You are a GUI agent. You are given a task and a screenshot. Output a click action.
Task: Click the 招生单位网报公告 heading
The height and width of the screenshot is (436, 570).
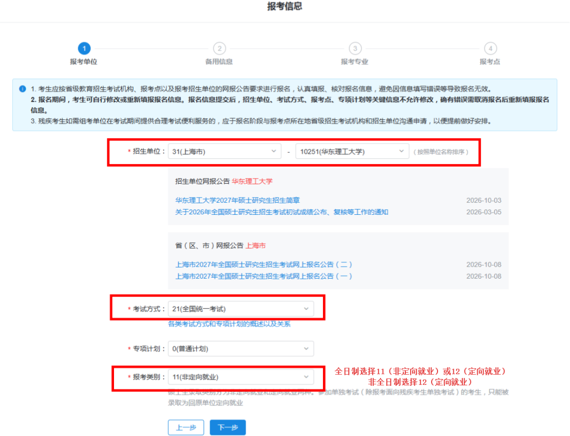tap(203, 181)
